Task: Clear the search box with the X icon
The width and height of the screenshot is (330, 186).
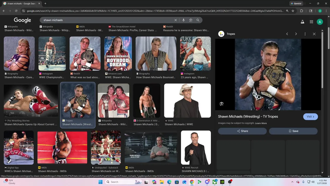Action: (176, 20)
